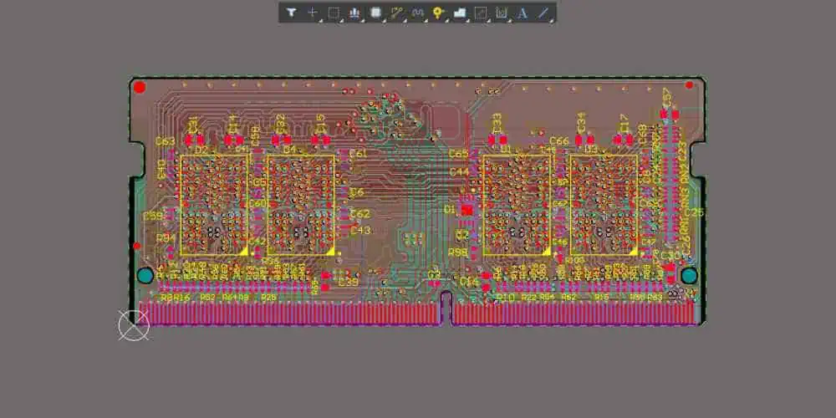Click the C63 capacitor designator
836x418 pixels.
166,141
